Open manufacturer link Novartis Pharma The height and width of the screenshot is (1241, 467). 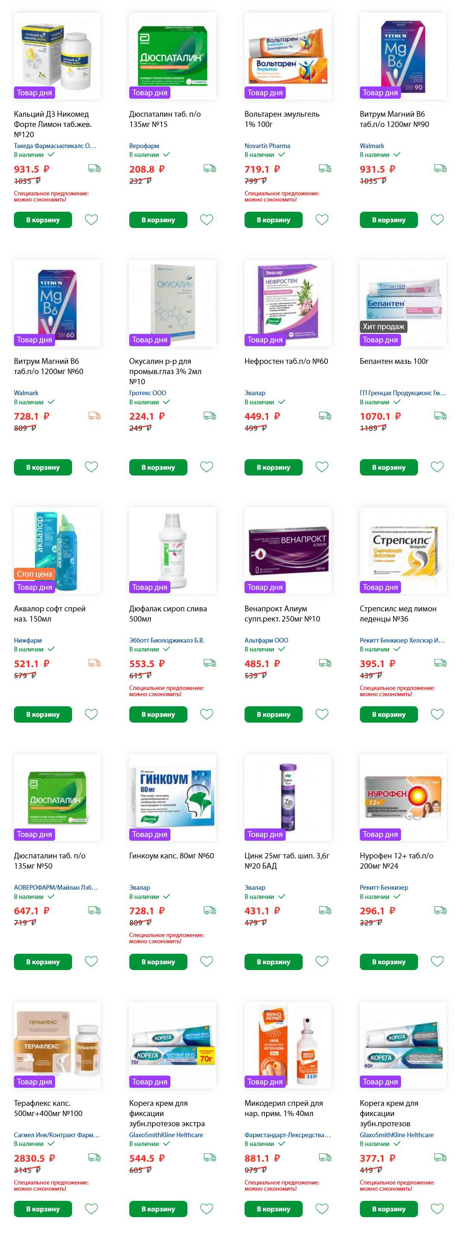[x=267, y=145]
